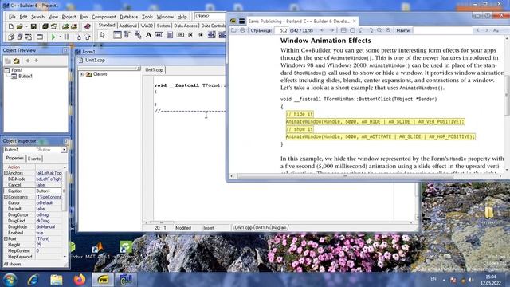
Task: Click the Save floppy disk icon
Action: [33, 26]
